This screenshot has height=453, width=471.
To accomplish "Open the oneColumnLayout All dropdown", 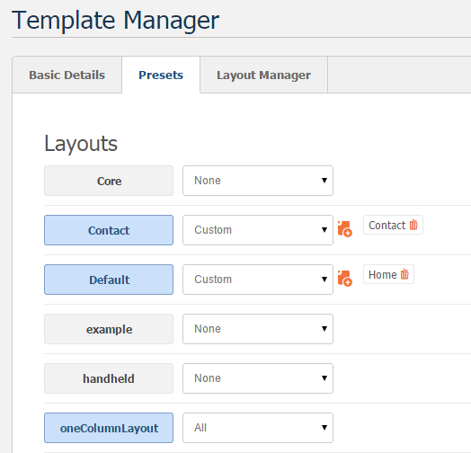I will [258, 428].
